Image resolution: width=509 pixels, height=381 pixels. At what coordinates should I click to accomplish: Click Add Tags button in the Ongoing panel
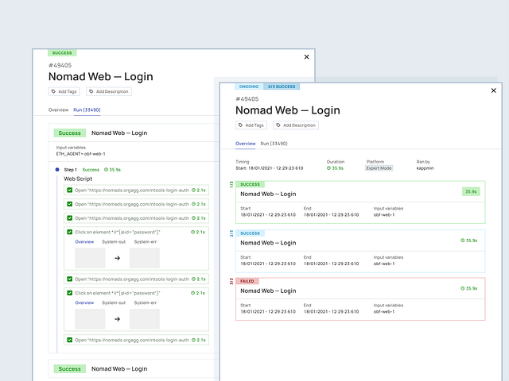(251, 125)
